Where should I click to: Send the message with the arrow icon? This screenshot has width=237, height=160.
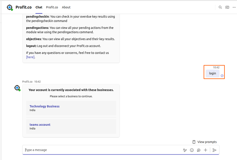214,150
